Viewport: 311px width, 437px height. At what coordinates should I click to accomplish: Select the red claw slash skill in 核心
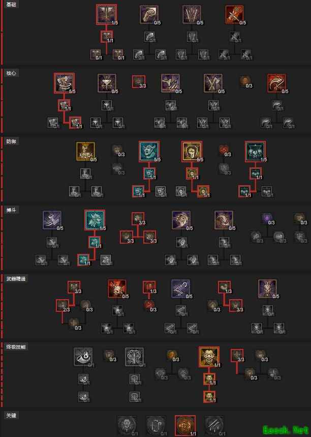(276, 83)
